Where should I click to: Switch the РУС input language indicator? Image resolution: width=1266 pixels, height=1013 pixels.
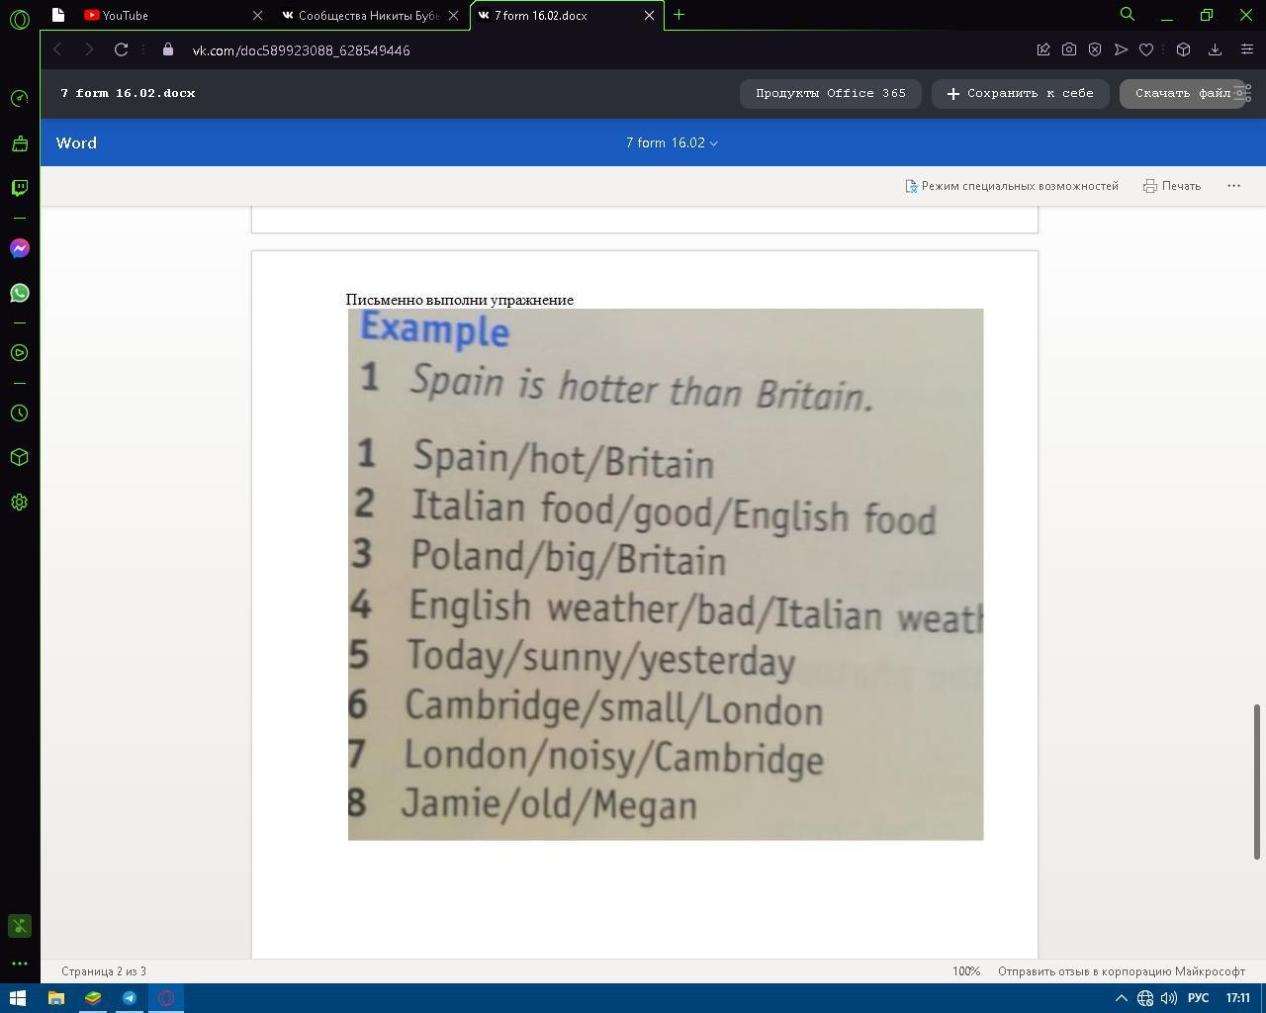(x=1198, y=998)
